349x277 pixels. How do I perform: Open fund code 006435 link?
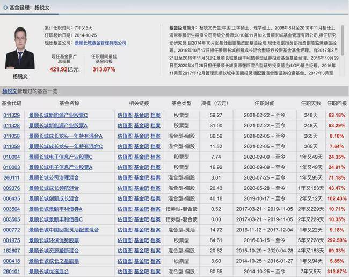click(12, 198)
